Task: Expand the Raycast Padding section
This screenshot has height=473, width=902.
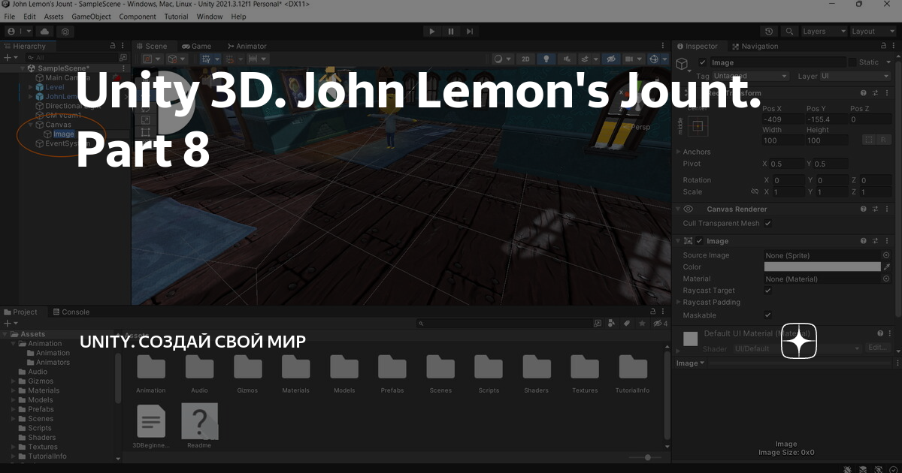Action: click(x=678, y=302)
